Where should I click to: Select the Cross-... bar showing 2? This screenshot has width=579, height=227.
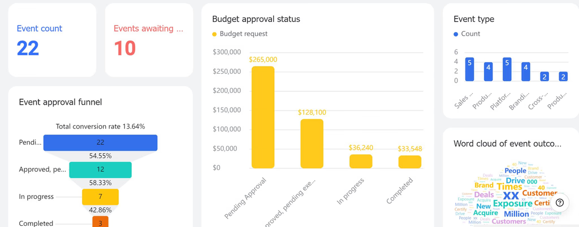click(545, 77)
